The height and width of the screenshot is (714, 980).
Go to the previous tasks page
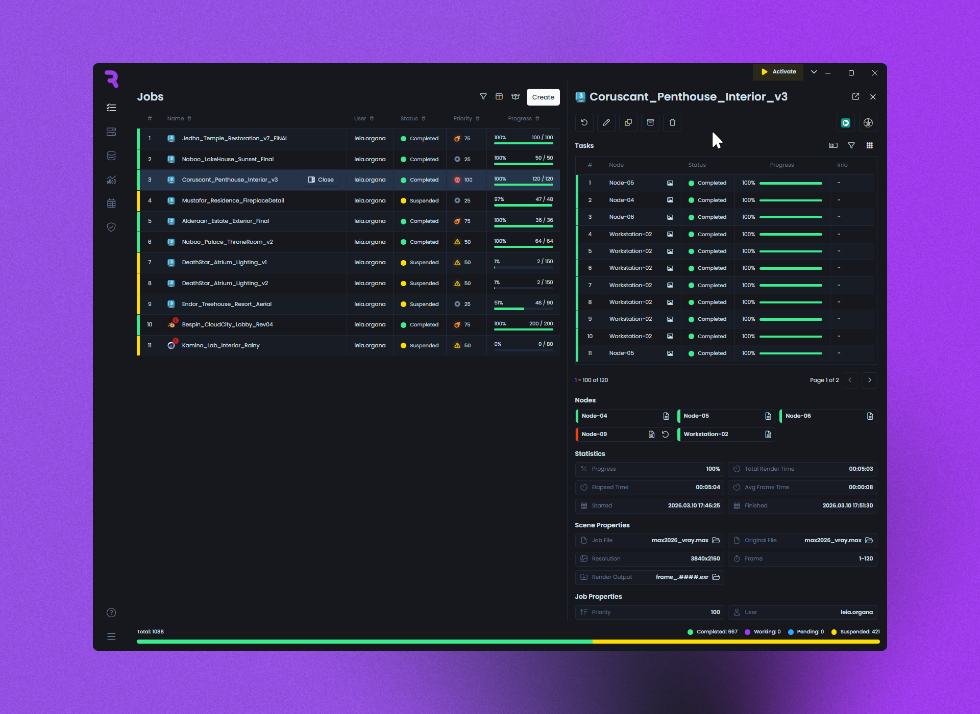[x=850, y=380]
